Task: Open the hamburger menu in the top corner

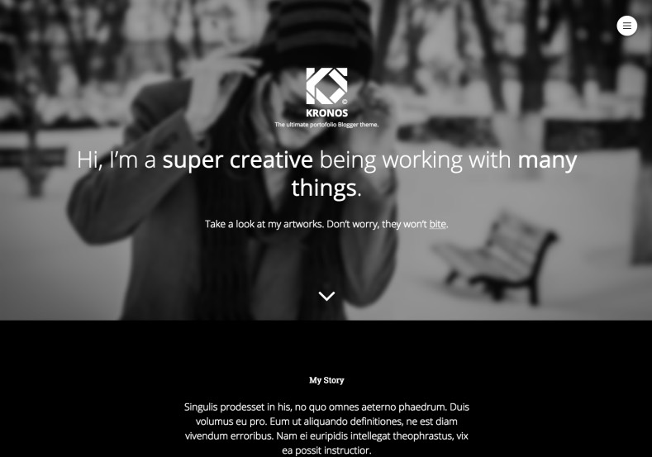Action: [x=626, y=26]
